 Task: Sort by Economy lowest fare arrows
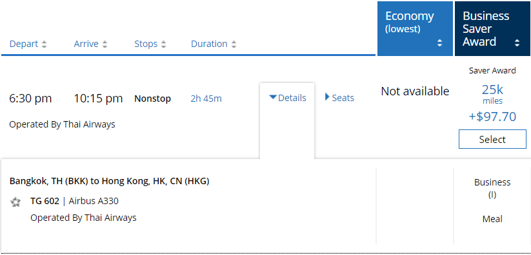[439, 43]
